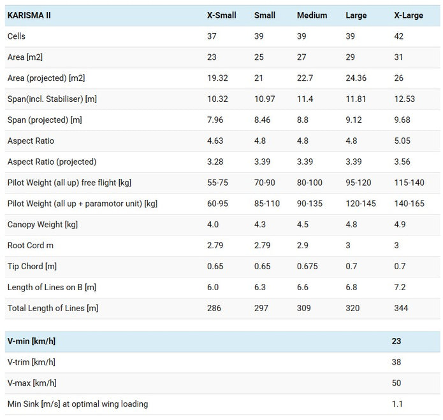Screen dimensions: 443x420
Task: Click Pilot Weight free flight row label
Action: pos(69,183)
